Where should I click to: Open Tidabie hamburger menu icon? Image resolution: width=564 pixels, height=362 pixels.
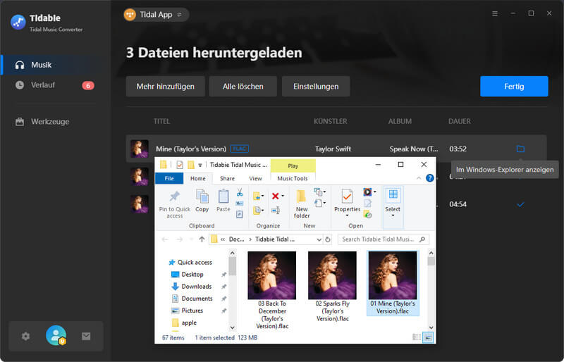495,13
